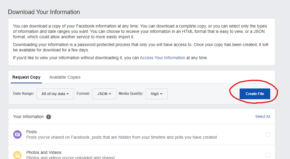The width and height of the screenshot is (290, 159).
Task: Click the Posts row title
Action: tap(31, 132)
